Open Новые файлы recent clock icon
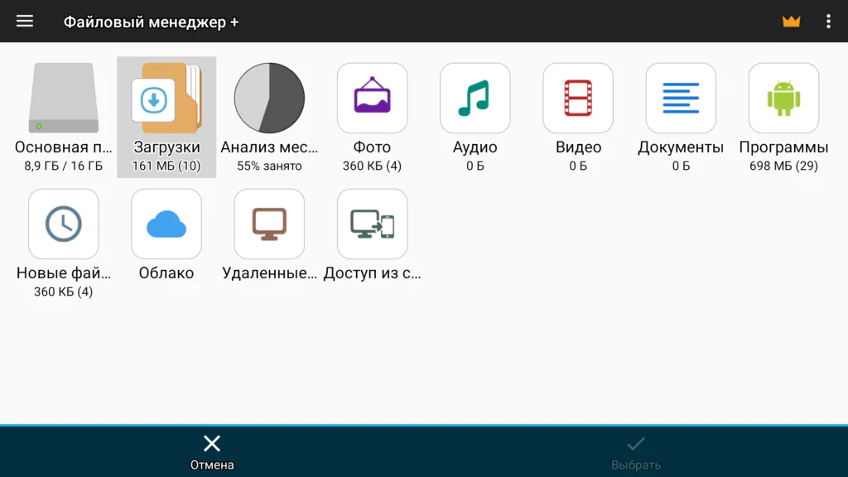The image size is (848, 477). coord(63,224)
